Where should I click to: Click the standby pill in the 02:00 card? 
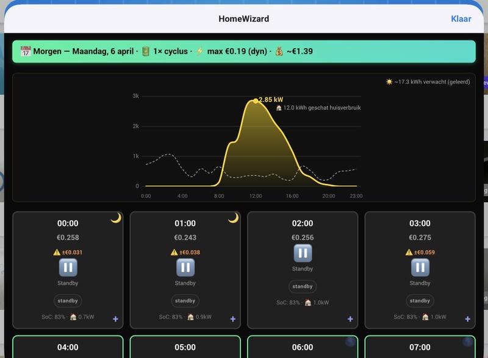303,287
